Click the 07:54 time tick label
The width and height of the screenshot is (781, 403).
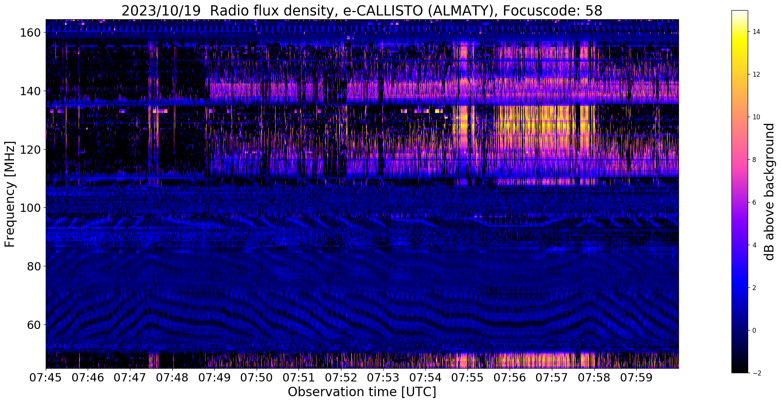pyautogui.click(x=426, y=378)
